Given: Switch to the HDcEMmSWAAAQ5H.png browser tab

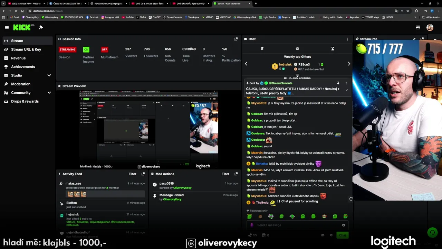Looking at the screenshot, I should 108,3.
